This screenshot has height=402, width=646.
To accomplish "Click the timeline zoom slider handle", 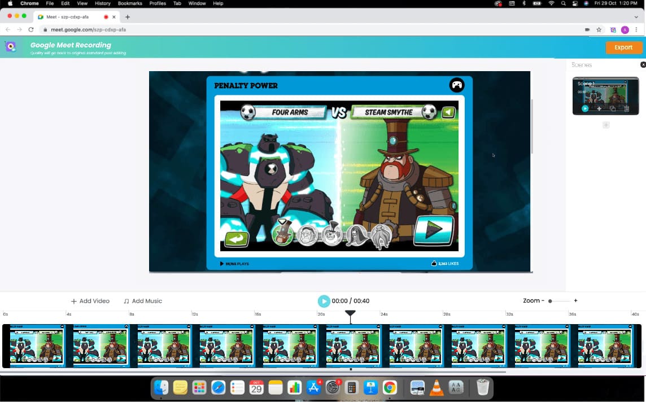I will [x=550, y=301].
